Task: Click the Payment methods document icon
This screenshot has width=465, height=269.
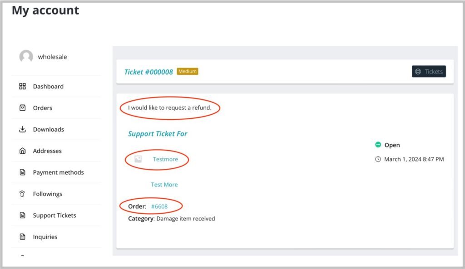Action: (22, 172)
